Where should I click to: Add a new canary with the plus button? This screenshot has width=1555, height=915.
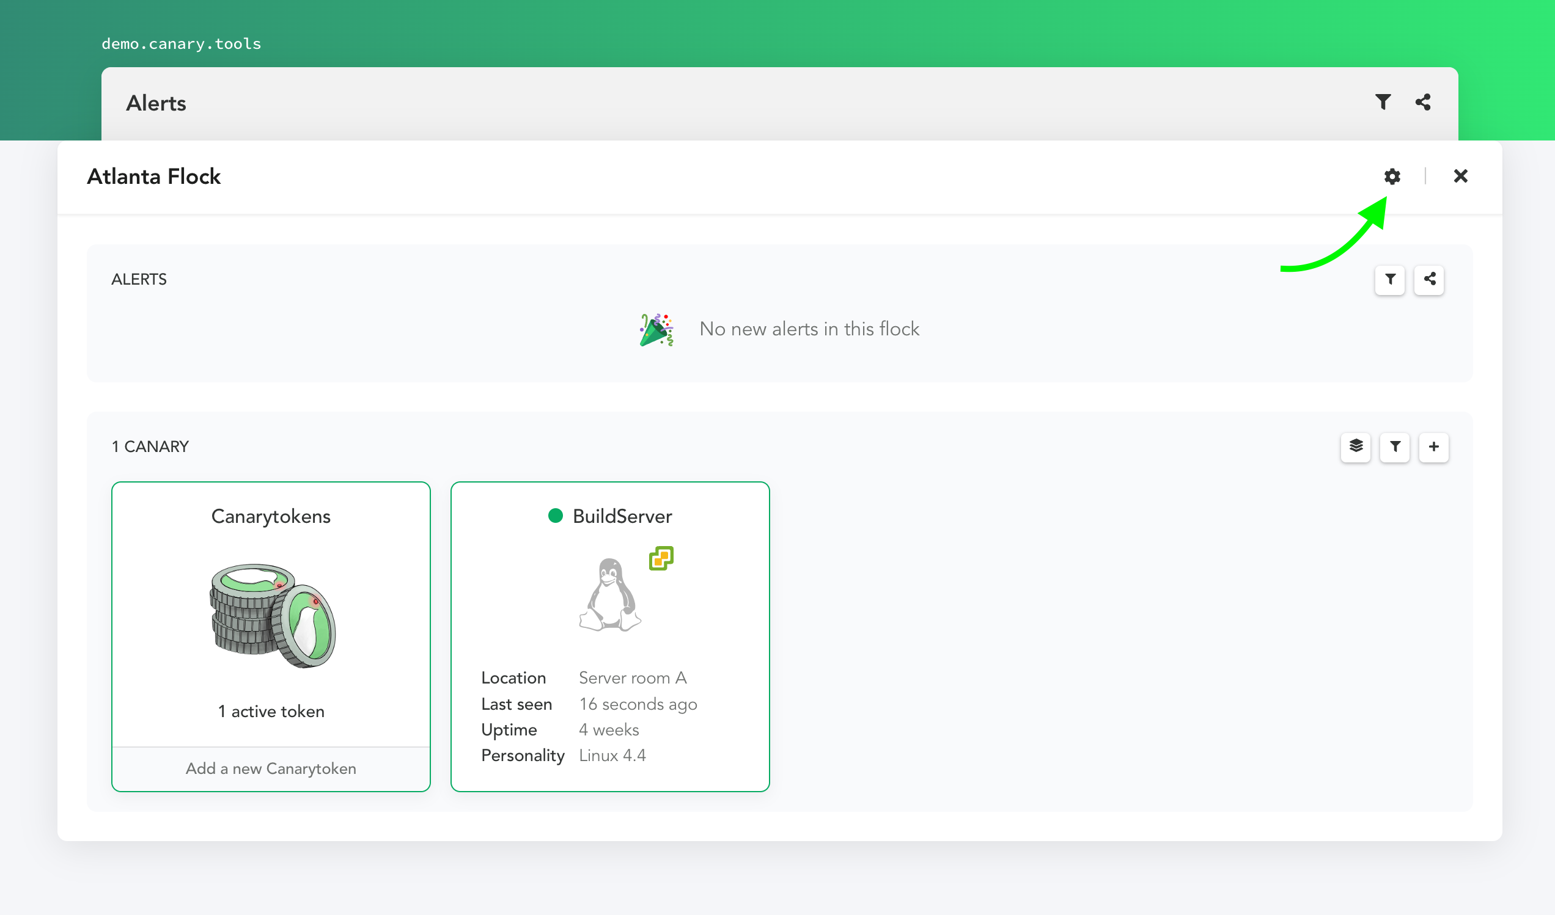1433,447
